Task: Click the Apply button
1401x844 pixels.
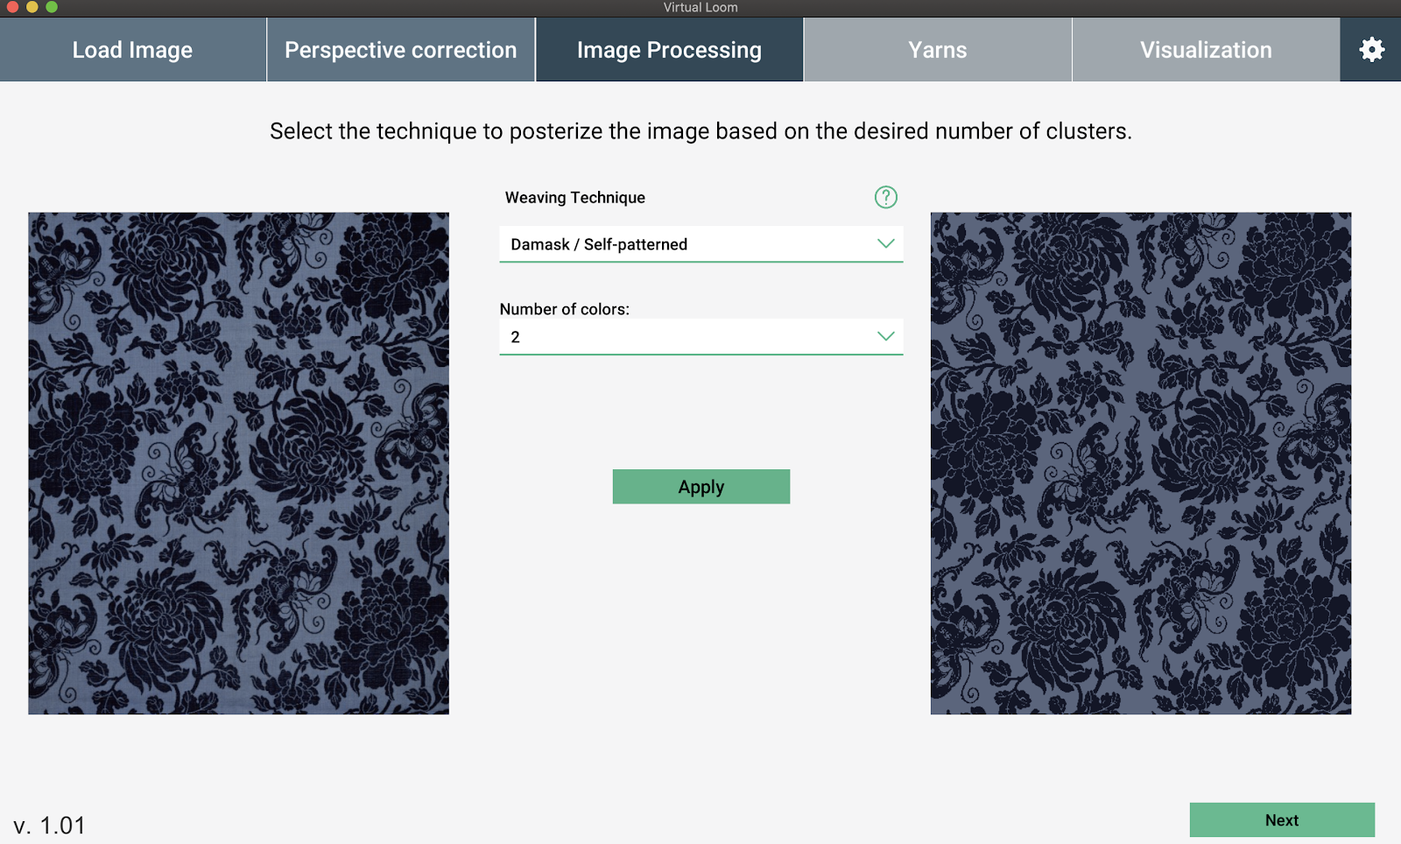Action: tap(701, 487)
